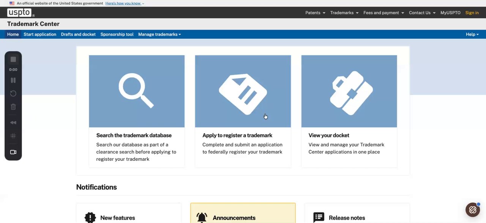Click the Release notes message icon

pos(319,217)
